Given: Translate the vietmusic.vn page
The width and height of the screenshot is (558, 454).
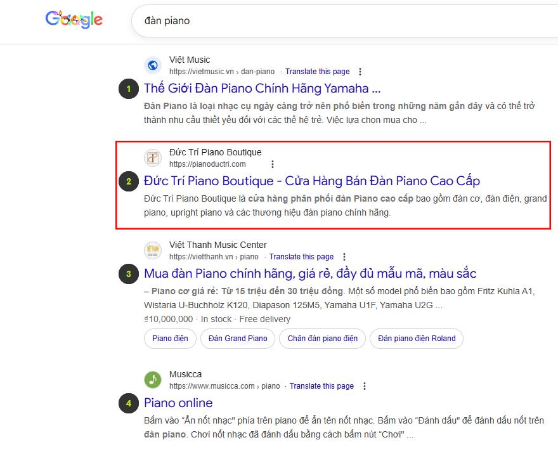Looking at the screenshot, I should (x=318, y=72).
